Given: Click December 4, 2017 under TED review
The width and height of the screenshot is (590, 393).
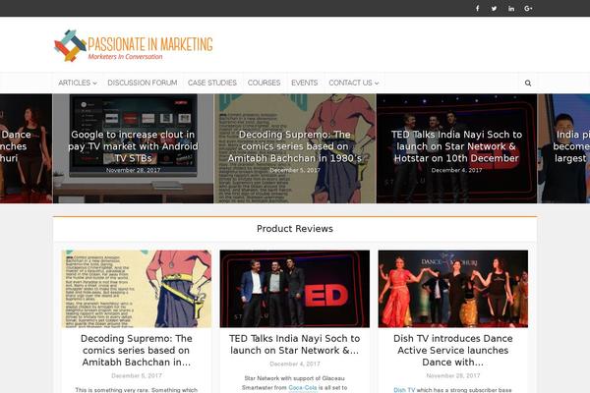Looking at the screenshot, I should pos(295,364).
